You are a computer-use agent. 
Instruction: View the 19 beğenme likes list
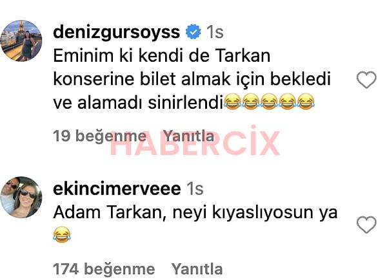(x=100, y=136)
